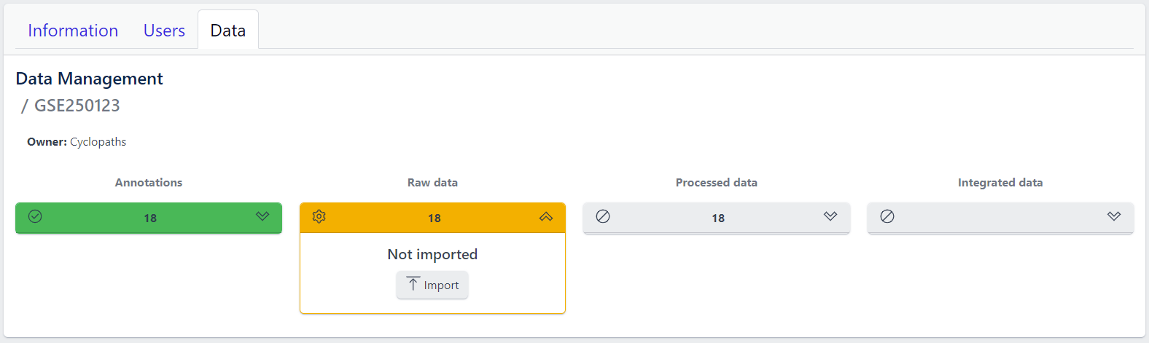
Task: Expand the Processed data section chevron
Action: click(x=830, y=216)
